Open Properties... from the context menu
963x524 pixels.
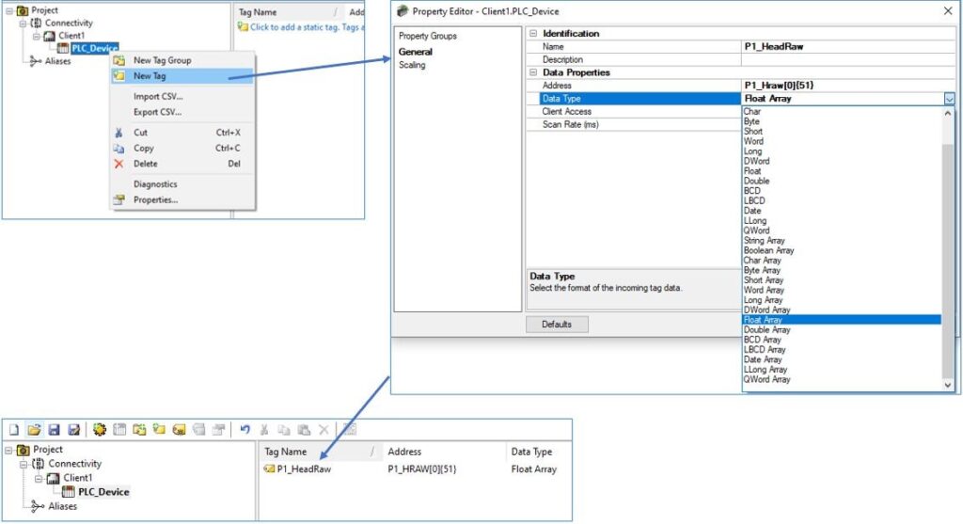155,199
